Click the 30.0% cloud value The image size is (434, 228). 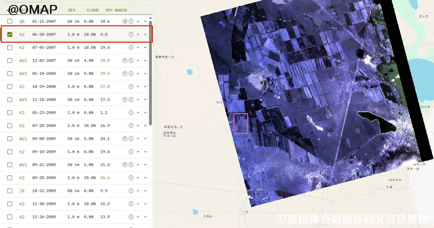(90, 126)
